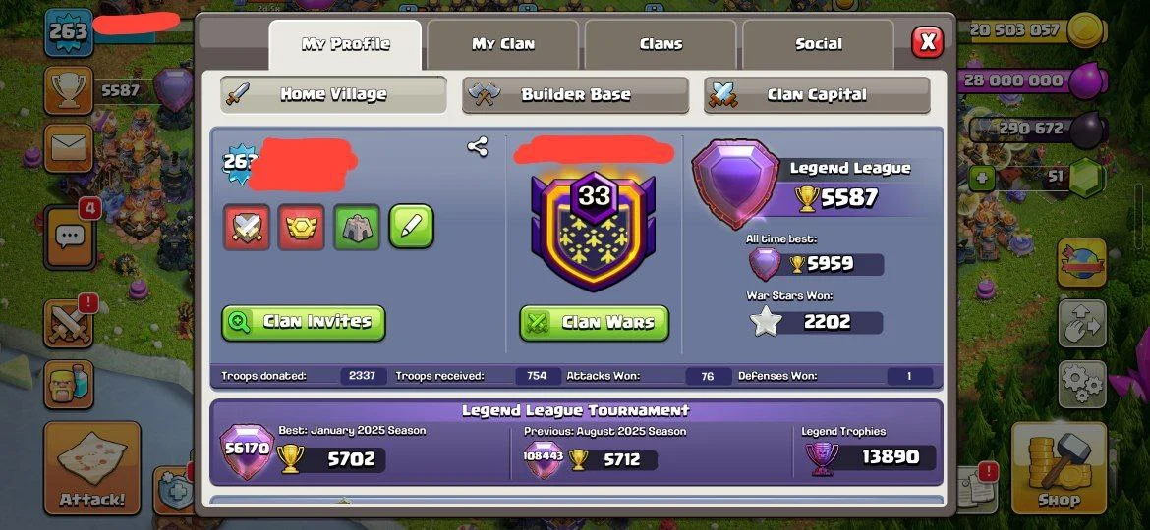The height and width of the screenshot is (530, 1150).
Task: Tap the share profile icon
Action: [x=478, y=147]
